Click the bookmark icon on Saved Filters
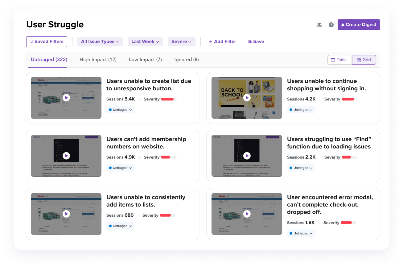 [x=31, y=41]
